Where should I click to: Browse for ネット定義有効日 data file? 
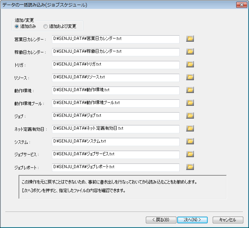pyautogui.click(x=190, y=129)
